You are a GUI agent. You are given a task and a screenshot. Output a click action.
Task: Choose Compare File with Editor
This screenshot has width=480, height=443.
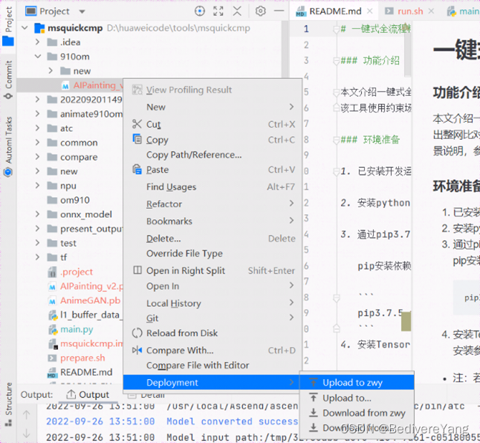(213, 365)
